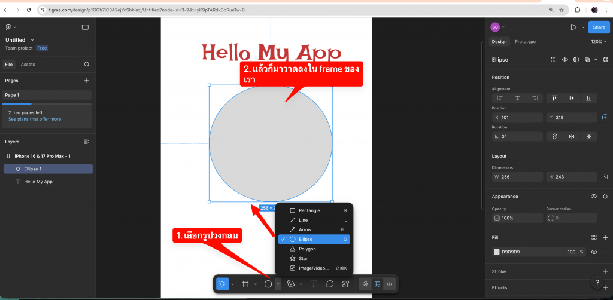Screen dimensions: 613x300
Task: Open See plans that offer more link
Action: [35, 119]
